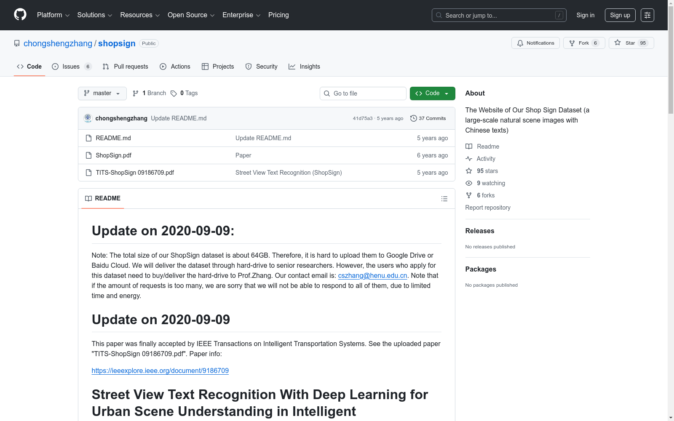Switch to the Security tab
The height and width of the screenshot is (421, 674).
[x=262, y=67]
